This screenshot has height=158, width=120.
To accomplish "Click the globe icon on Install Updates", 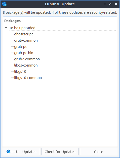I will [8, 152].
